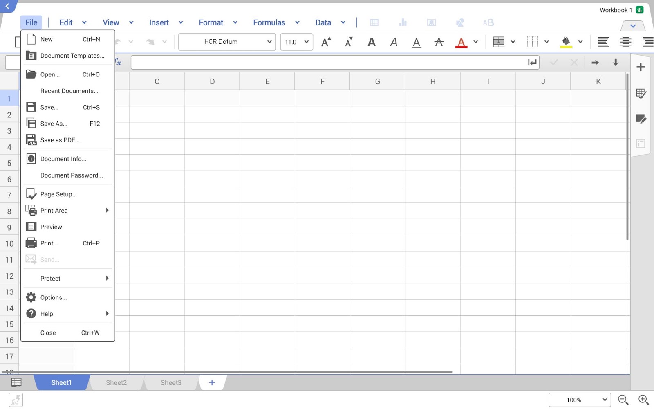Add a new sheet with plus button
Viewport: 654px width, 409px height.
click(212, 383)
